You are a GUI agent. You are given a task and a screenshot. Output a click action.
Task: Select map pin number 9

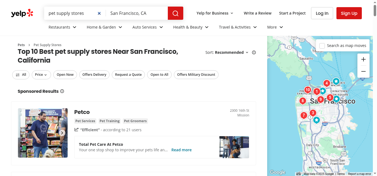[320, 99]
